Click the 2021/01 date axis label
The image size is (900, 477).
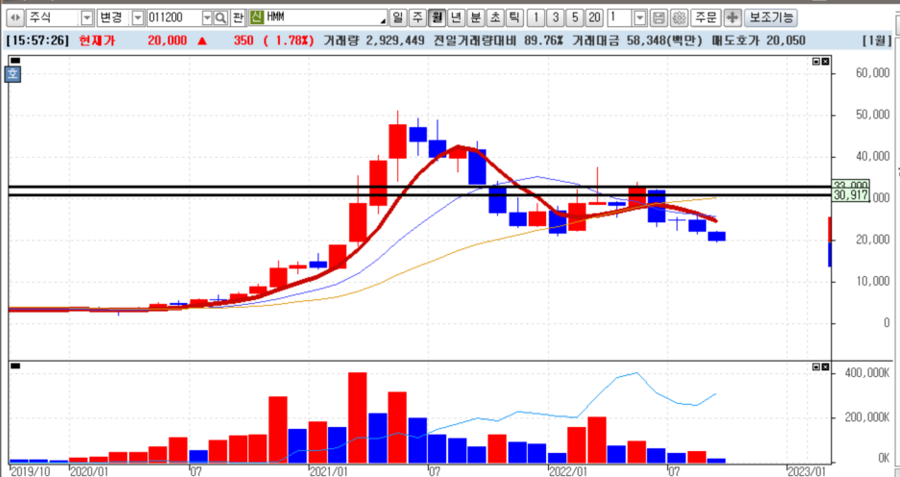point(328,471)
